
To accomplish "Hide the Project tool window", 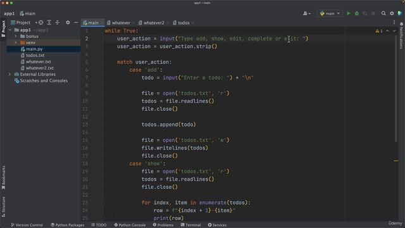I will (76, 23).
